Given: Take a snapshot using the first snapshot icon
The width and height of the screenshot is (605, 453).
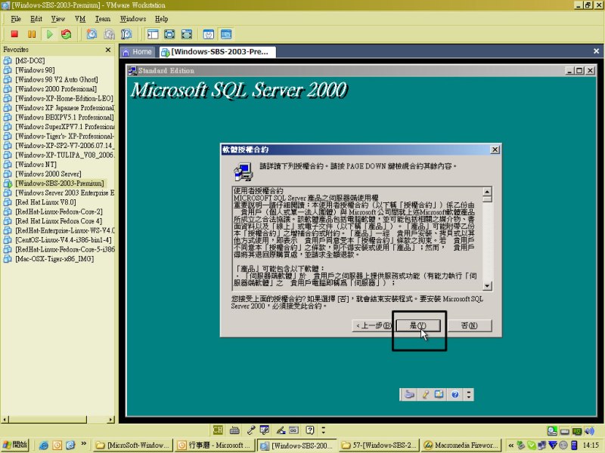Looking at the screenshot, I should pos(92,34).
